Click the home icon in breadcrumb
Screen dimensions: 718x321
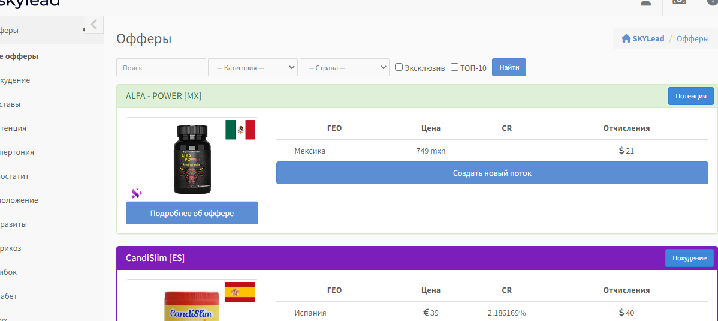tap(626, 38)
